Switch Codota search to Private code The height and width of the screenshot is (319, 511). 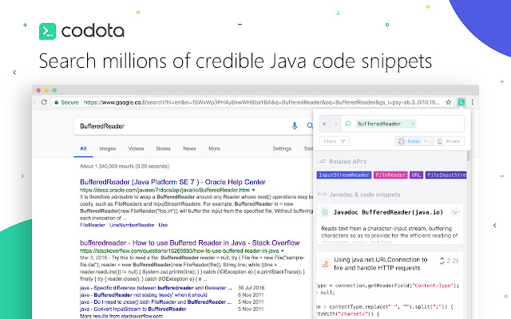[x=449, y=141]
